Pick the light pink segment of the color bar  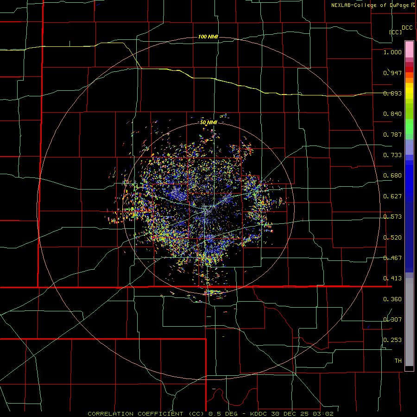click(x=409, y=50)
